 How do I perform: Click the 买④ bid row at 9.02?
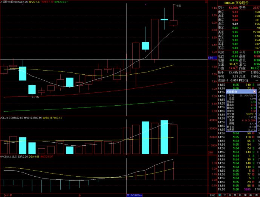pos(239,44)
